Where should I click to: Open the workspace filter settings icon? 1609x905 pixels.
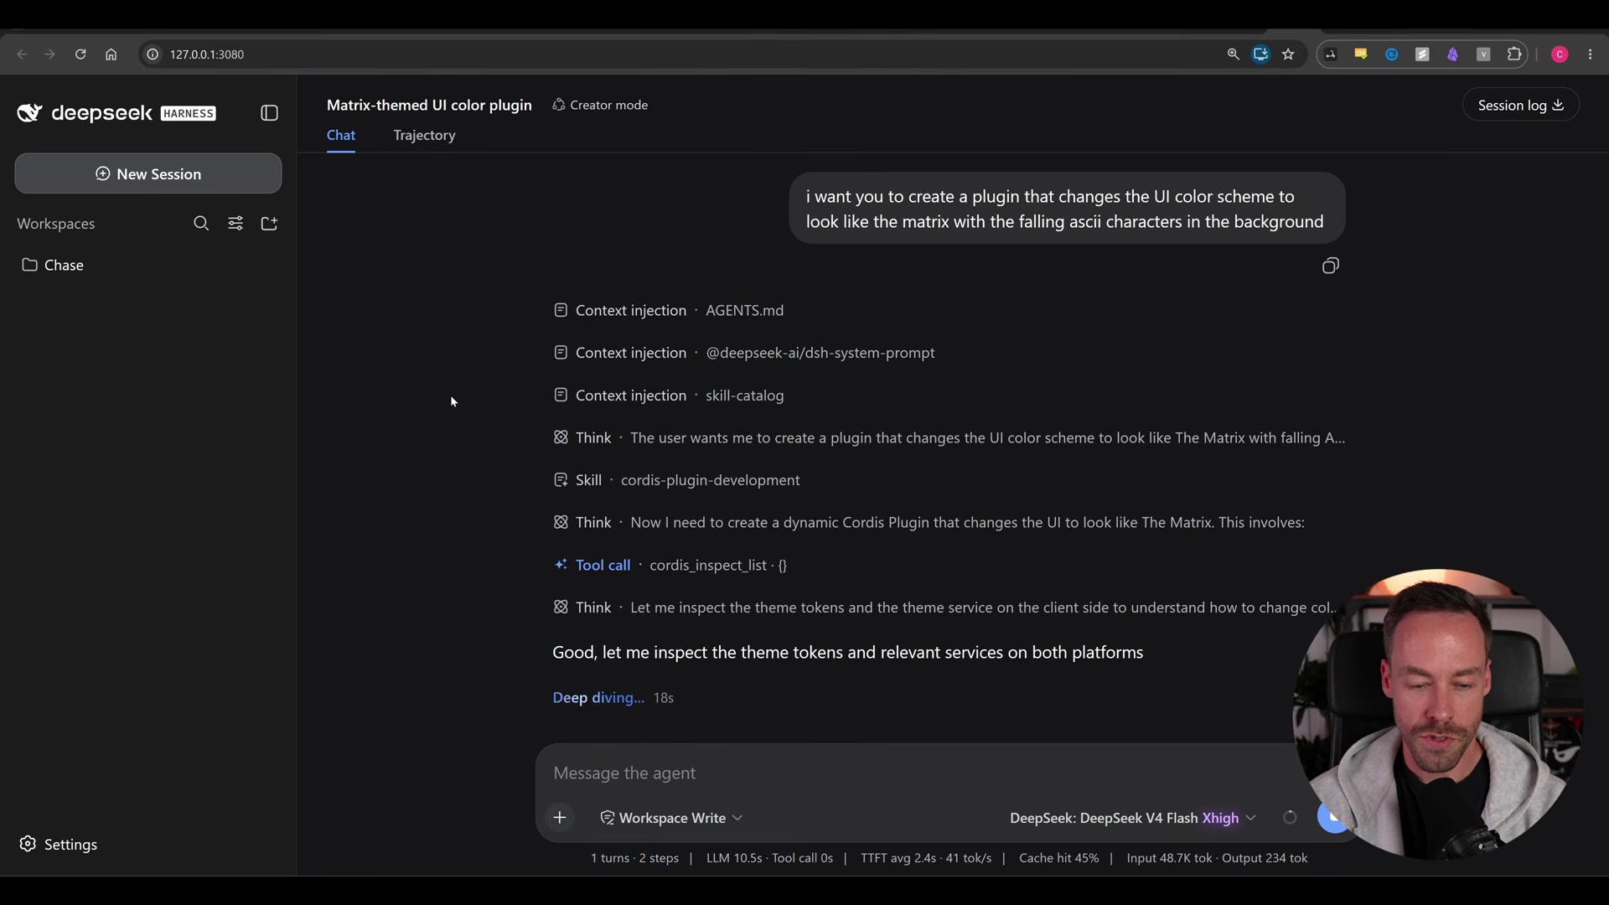[235, 224]
